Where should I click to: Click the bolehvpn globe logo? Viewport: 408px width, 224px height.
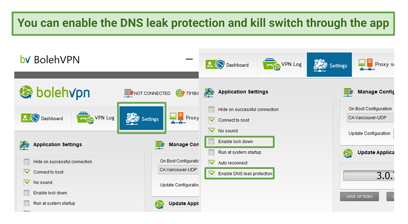click(x=26, y=93)
